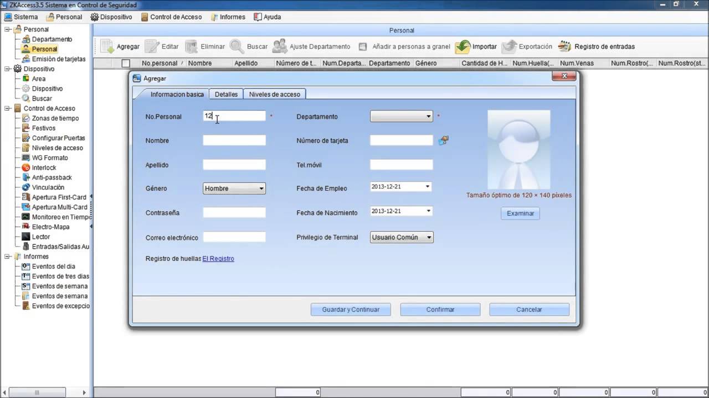This screenshot has height=398, width=709.
Task: Open Interlock in the sidebar
Action: 44,167
